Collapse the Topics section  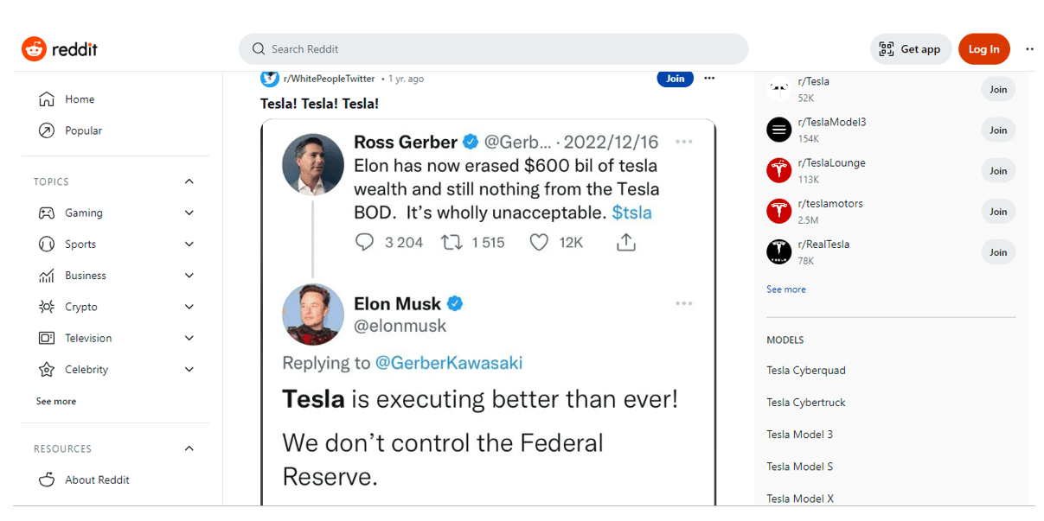pos(189,181)
